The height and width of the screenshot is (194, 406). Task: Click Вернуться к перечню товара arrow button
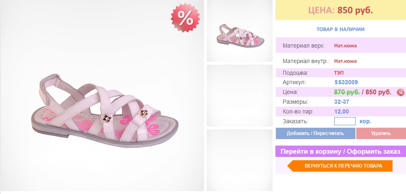pos(340,166)
